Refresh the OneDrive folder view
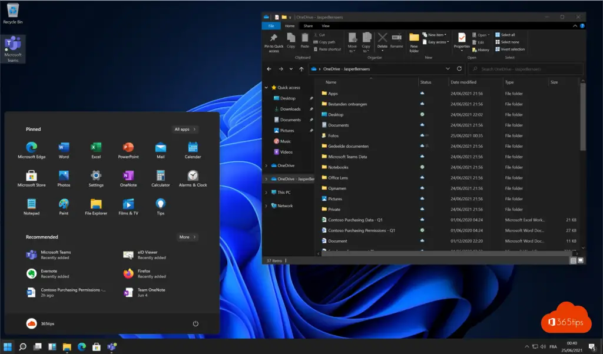 pyautogui.click(x=459, y=69)
